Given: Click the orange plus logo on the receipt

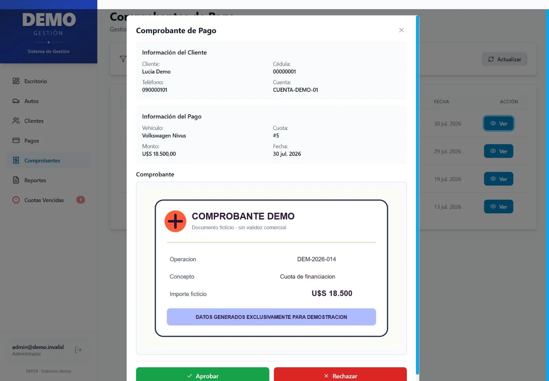Looking at the screenshot, I should [x=175, y=221].
